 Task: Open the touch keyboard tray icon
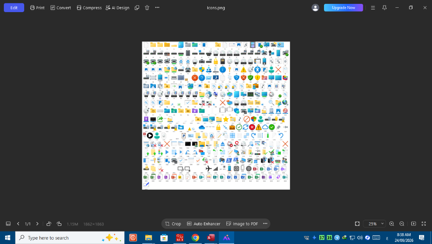point(376,238)
